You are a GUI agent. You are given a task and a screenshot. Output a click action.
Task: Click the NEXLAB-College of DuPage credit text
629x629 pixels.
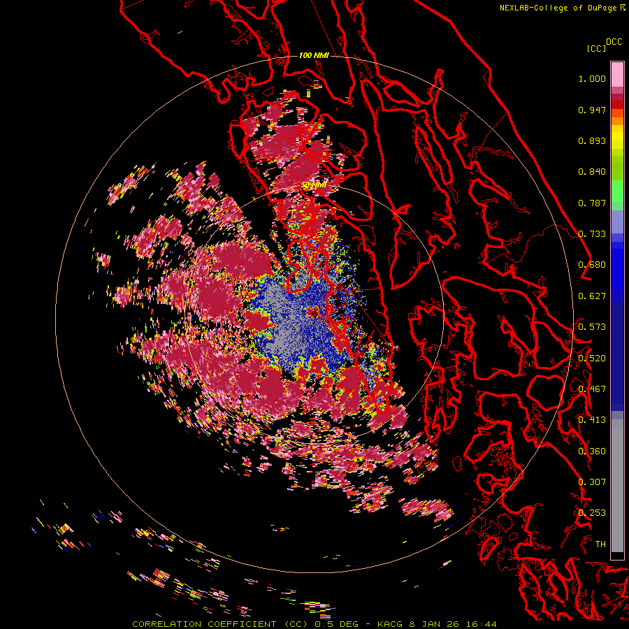[558, 8]
